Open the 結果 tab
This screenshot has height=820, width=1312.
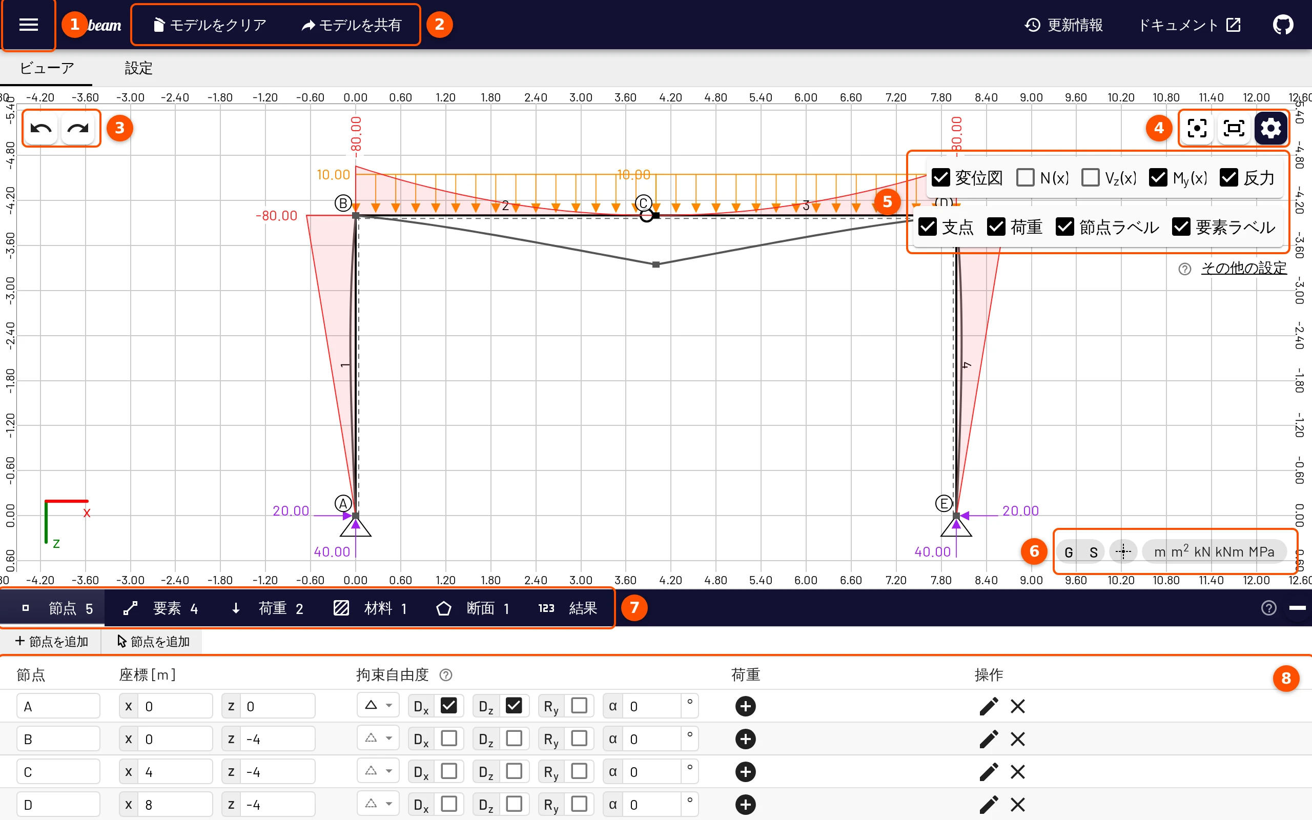568,608
